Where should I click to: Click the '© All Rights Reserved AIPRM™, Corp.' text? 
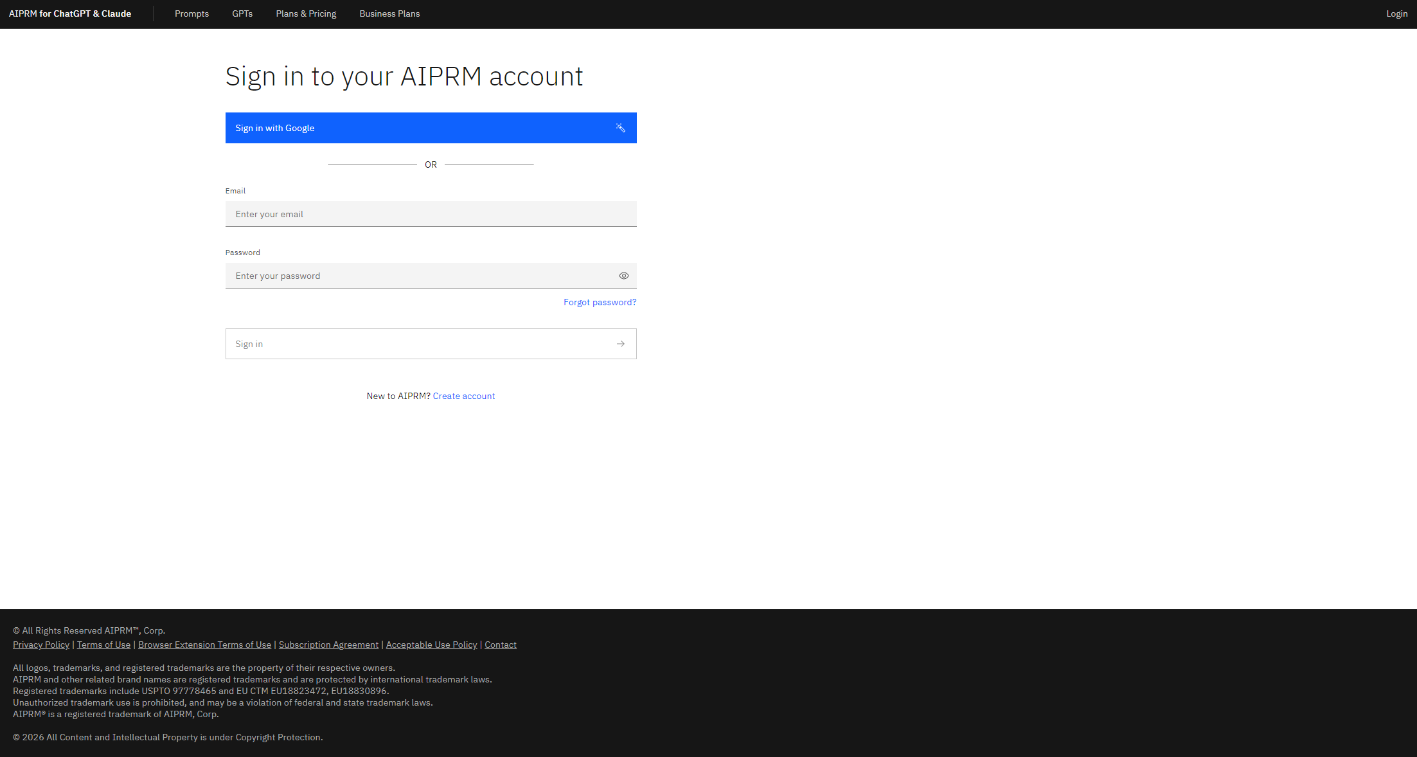tap(89, 630)
